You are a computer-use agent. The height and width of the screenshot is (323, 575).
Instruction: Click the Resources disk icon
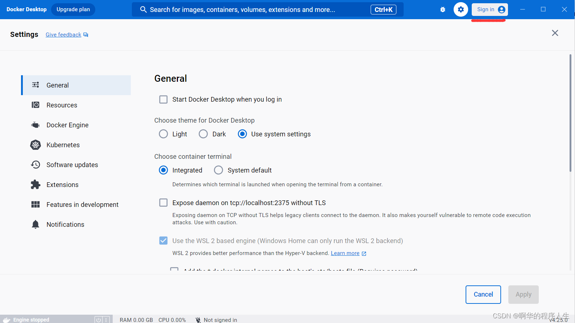[x=36, y=105]
